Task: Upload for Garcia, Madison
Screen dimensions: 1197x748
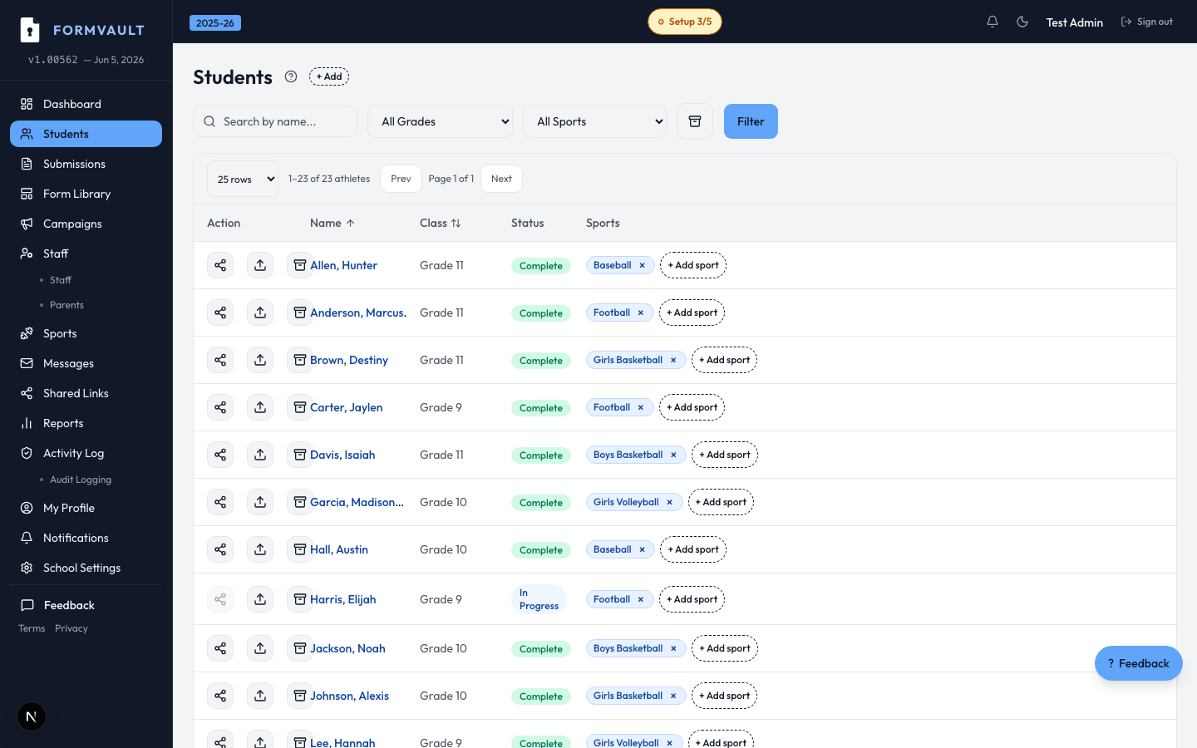Action: pos(260,502)
